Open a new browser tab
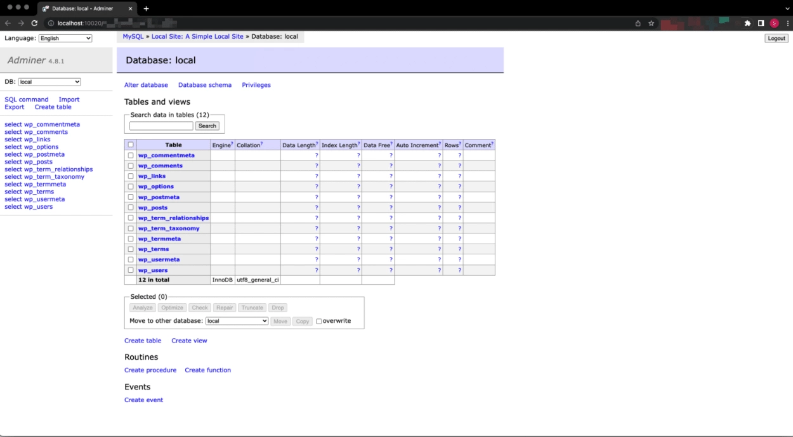 click(146, 9)
